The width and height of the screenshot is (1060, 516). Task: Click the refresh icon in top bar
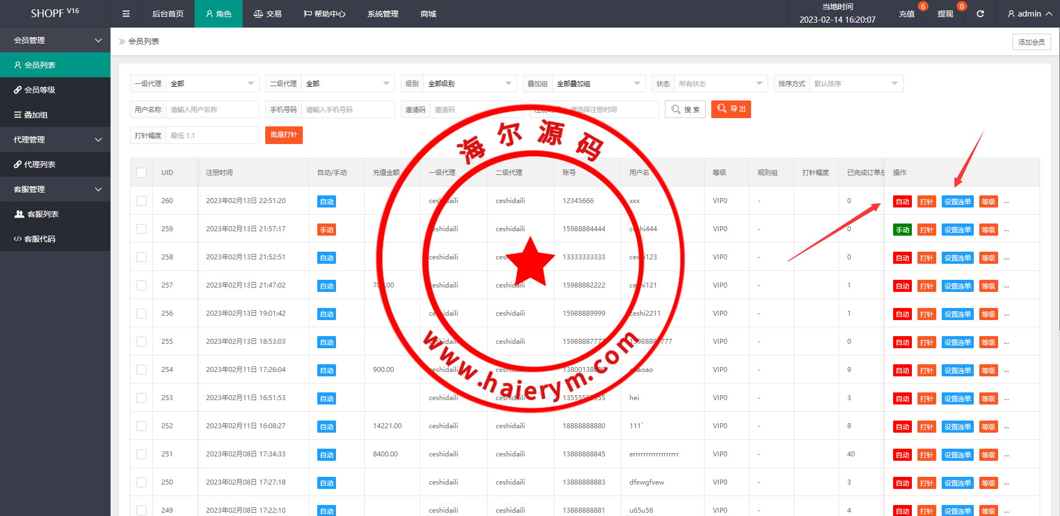(x=980, y=14)
